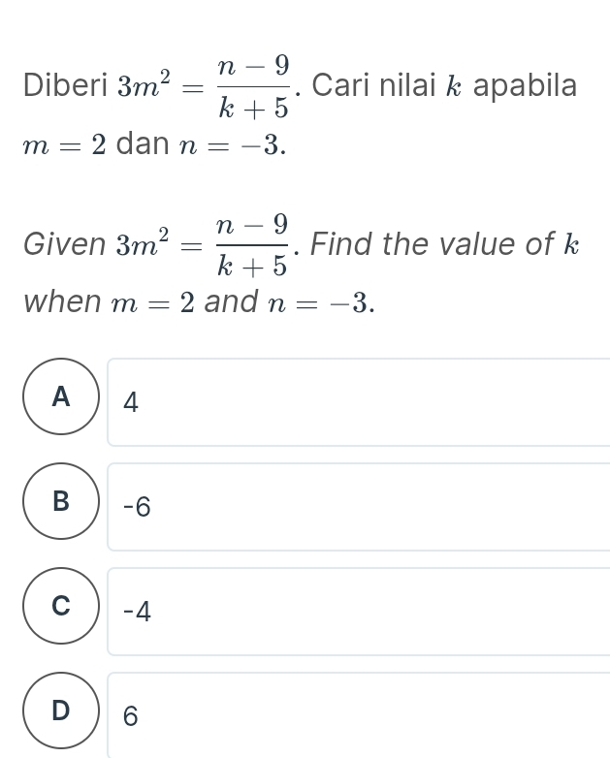Choose the circle labeled B
This screenshot has height=758, width=610.
coord(62,501)
